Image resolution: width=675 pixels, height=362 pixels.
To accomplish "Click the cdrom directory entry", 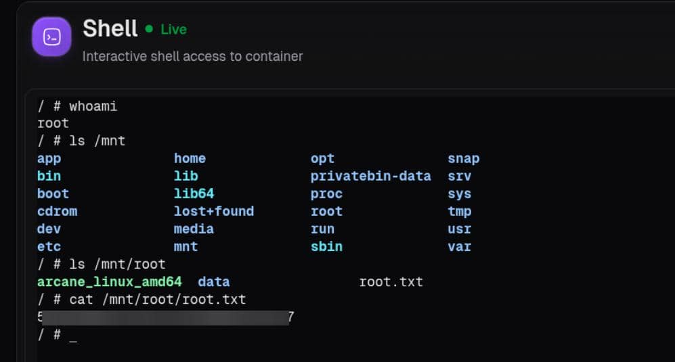I will (x=58, y=211).
